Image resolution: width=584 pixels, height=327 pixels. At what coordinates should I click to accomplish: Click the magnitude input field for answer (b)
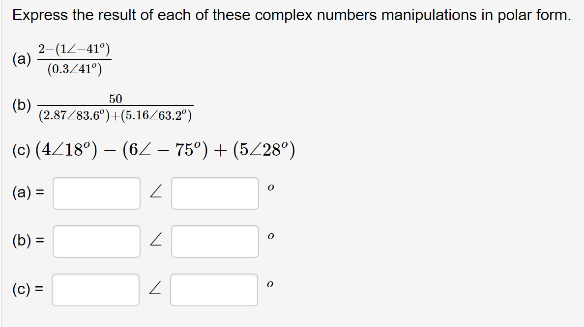pyautogui.click(x=96, y=242)
